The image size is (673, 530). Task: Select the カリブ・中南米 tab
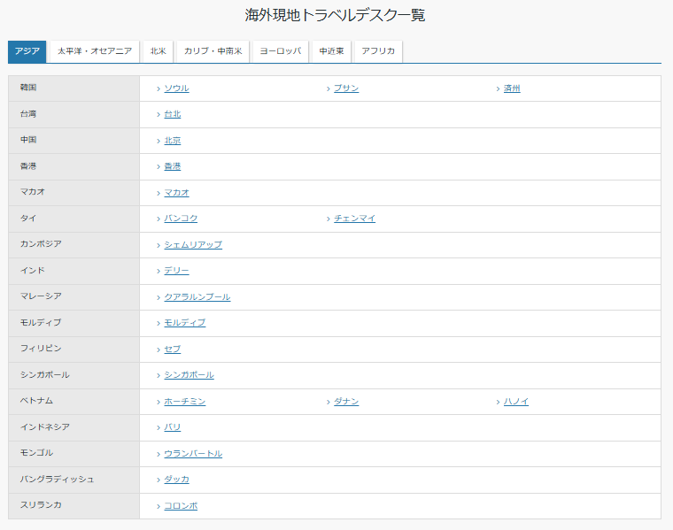click(x=213, y=51)
